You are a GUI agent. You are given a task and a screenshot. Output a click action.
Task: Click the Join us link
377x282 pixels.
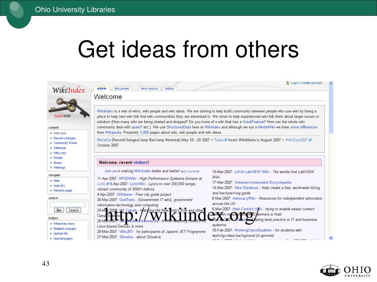[110, 171]
